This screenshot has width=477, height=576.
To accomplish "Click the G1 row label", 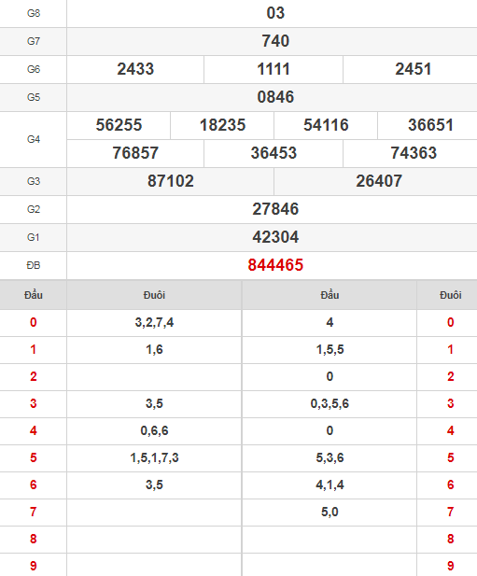I will (x=34, y=237).
